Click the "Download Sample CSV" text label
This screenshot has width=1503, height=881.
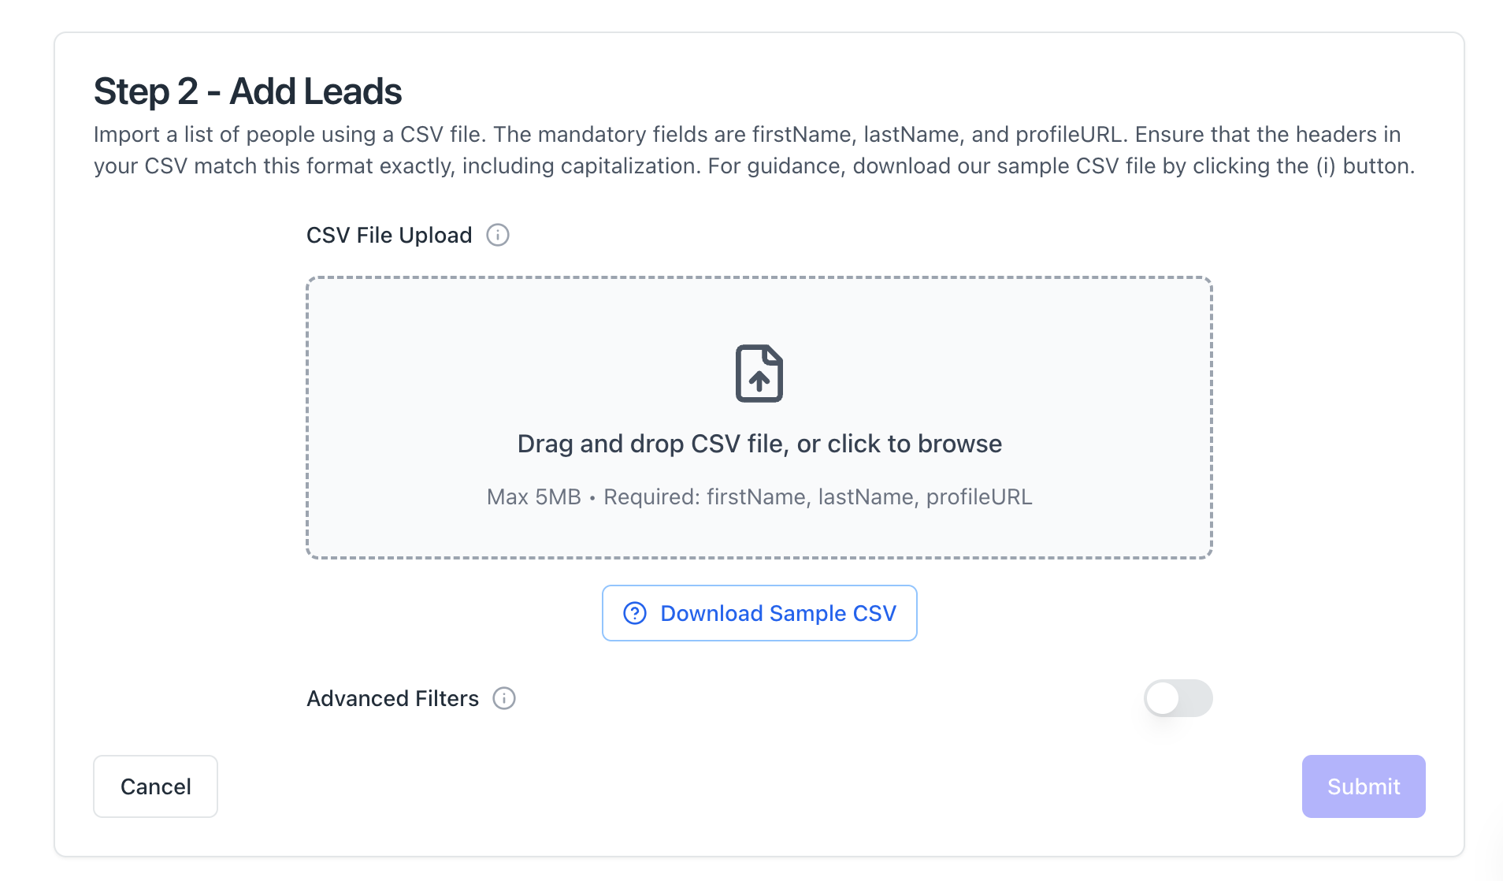tap(777, 613)
